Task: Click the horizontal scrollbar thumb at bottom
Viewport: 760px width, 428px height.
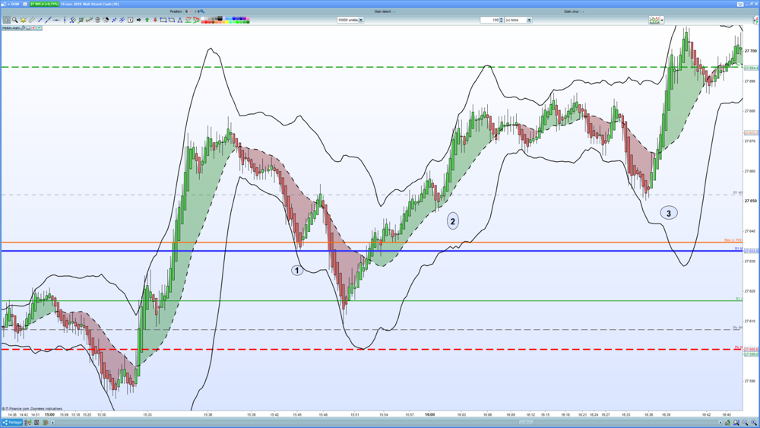Action: [x=526, y=423]
